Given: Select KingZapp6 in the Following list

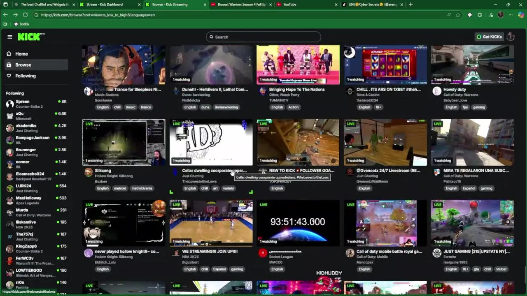Looking at the screenshot, I should pyautogui.click(x=36, y=248).
